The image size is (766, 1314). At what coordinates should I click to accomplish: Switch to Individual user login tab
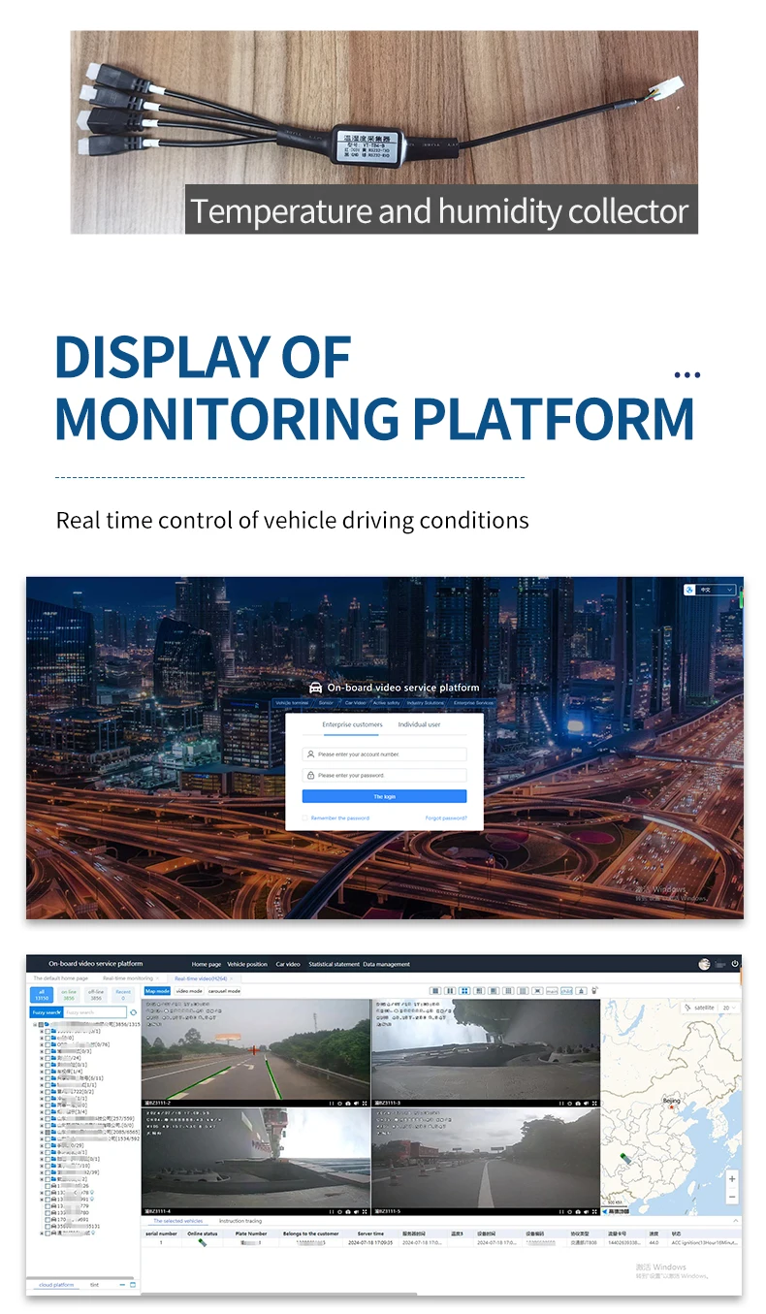[x=419, y=724]
